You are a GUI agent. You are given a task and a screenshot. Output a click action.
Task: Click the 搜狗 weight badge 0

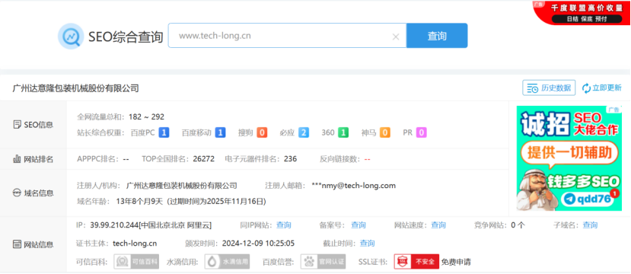pyautogui.click(x=262, y=132)
